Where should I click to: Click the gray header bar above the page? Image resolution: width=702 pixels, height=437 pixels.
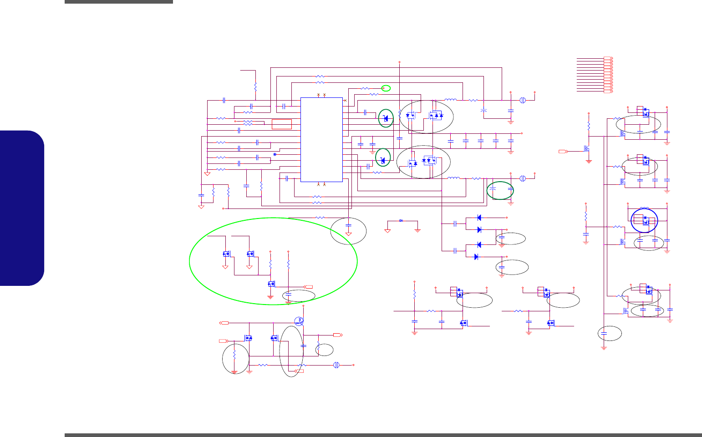pos(119,2)
